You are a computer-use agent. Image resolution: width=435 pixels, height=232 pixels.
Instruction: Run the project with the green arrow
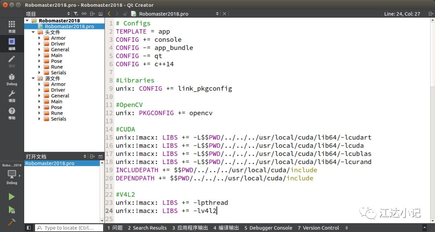tap(12, 197)
